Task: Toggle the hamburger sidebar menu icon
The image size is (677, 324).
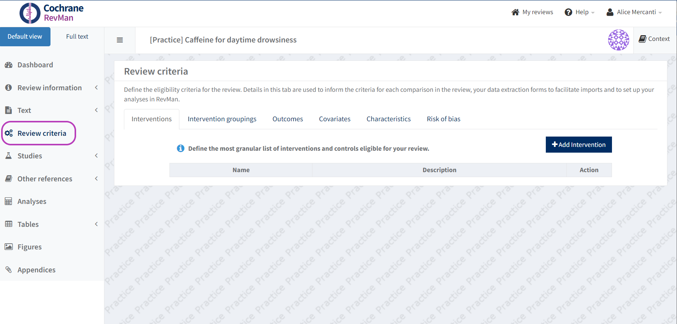Action: [120, 40]
